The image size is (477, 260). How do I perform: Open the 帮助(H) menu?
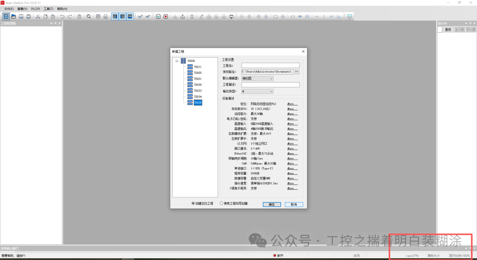point(62,9)
